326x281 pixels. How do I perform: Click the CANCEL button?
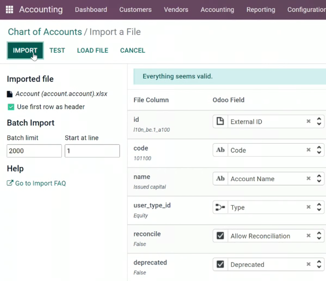click(x=133, y=51)
